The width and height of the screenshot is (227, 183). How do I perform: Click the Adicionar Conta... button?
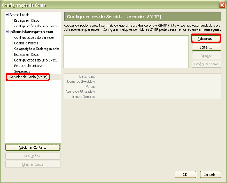click(33, 147)
